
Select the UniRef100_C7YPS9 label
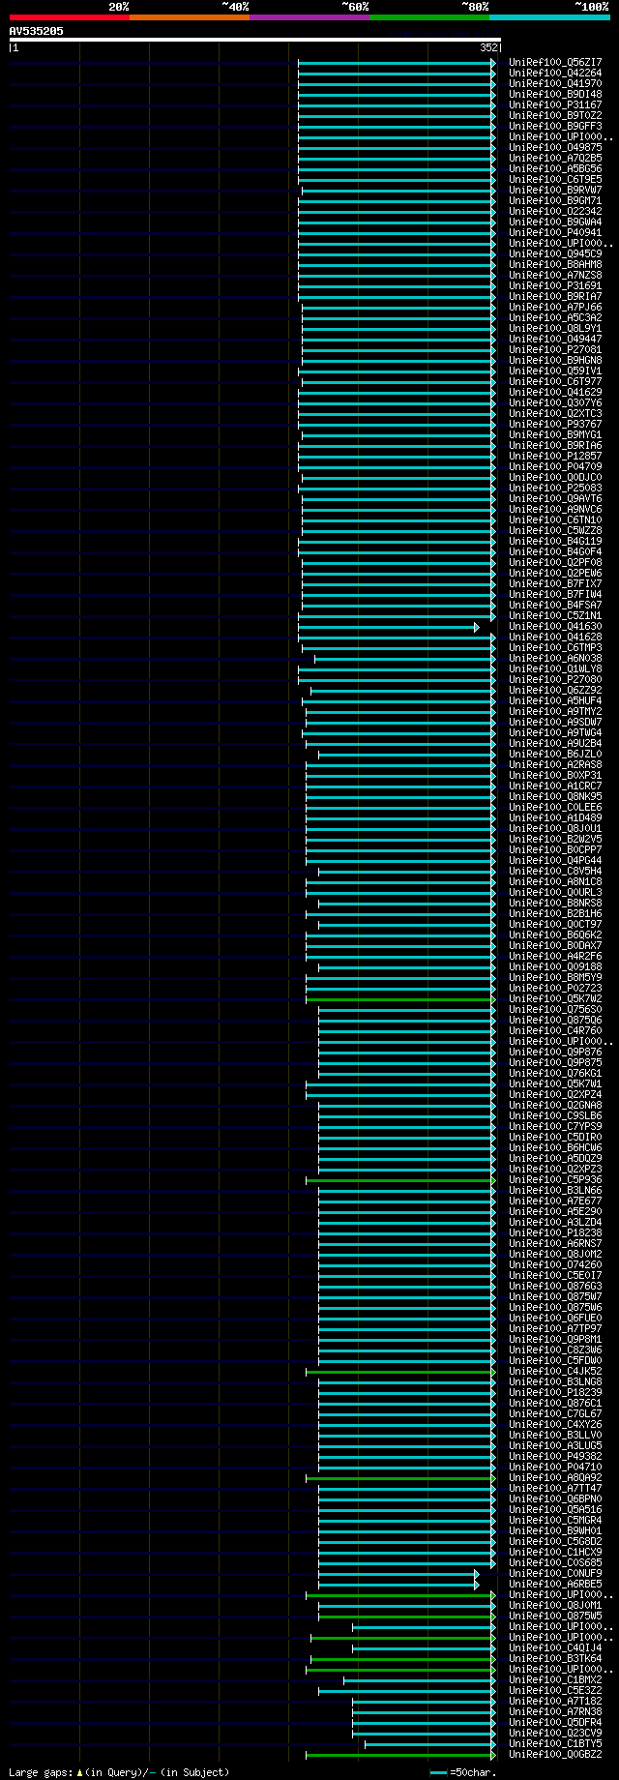click(x=555, y=1126)
